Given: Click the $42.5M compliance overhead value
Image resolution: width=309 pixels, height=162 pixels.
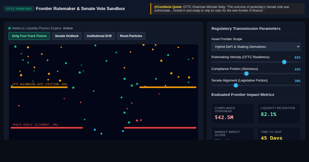Looking at the screenshot, I should 224,117.
